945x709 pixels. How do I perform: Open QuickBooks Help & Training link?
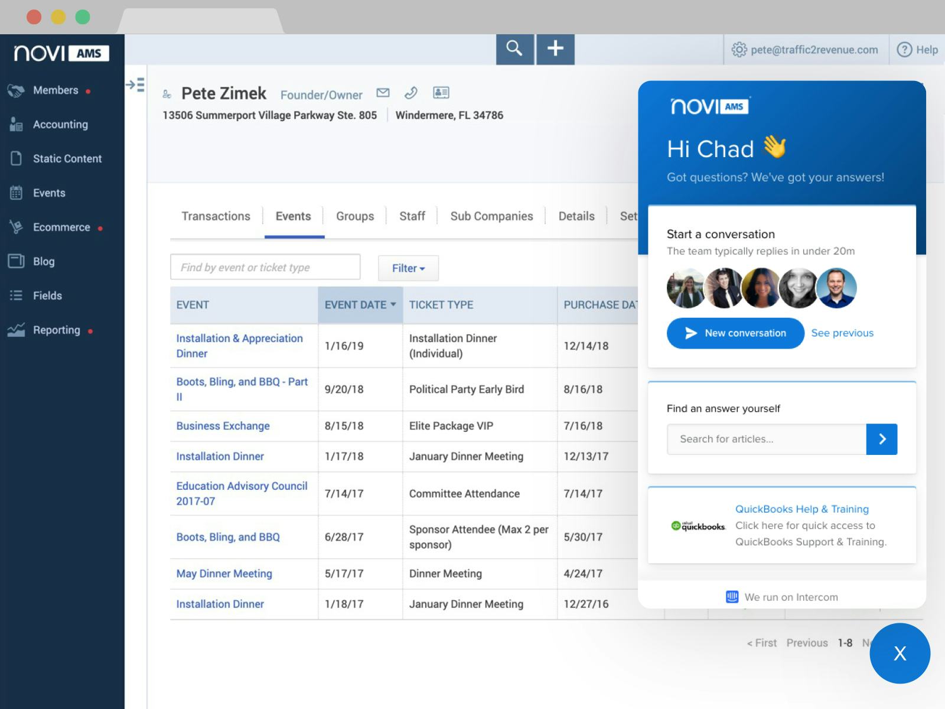coord(801,509)
